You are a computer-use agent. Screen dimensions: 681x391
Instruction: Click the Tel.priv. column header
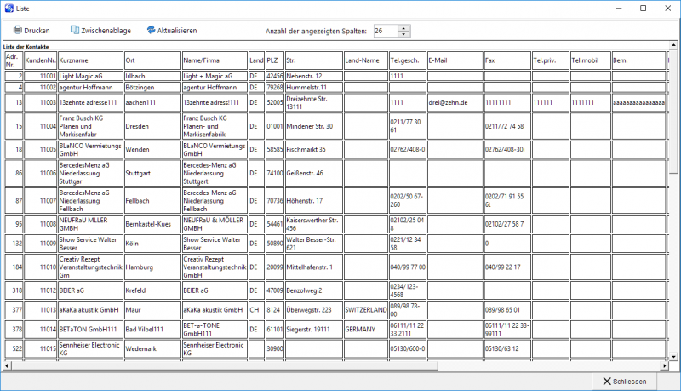(551, 60)
